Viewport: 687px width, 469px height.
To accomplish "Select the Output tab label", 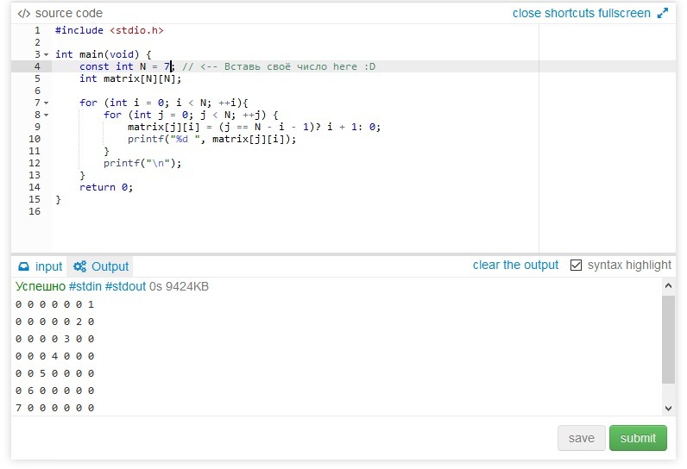I will [110, 266].
